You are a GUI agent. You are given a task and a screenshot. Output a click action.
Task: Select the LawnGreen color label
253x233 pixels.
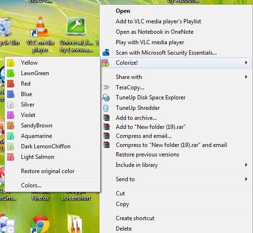point(35,73)
